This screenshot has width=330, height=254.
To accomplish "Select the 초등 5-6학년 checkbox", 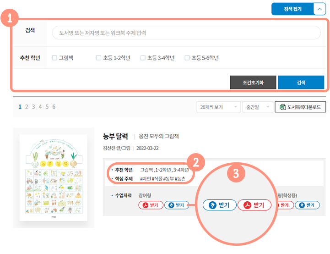I will [x=187, y=58].
